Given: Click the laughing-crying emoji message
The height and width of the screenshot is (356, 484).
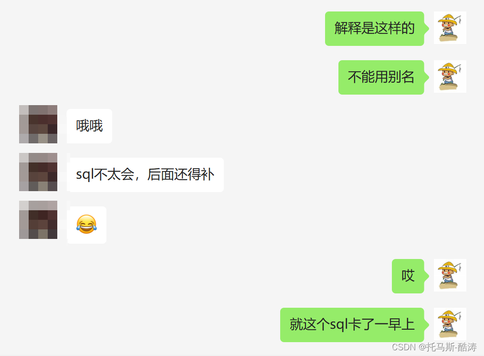Looking at the screenshot, I should (86, 225).
